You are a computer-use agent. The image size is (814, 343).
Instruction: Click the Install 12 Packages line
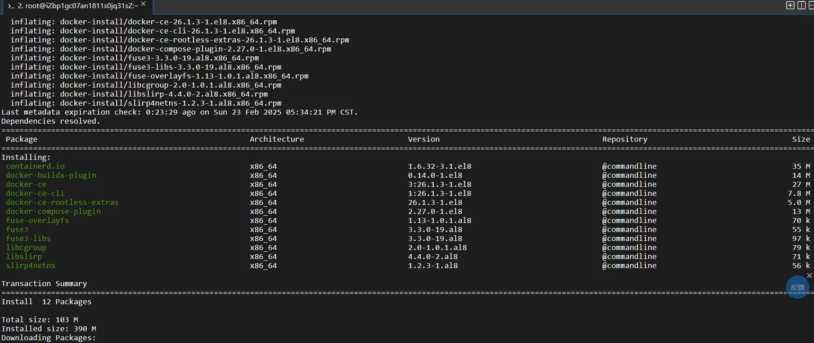[x=47, y=302]
